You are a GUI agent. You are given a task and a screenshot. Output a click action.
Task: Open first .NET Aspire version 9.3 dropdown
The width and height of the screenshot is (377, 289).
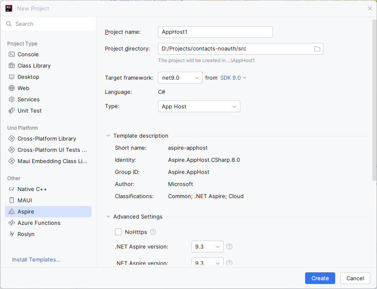[x=207, y=246]
